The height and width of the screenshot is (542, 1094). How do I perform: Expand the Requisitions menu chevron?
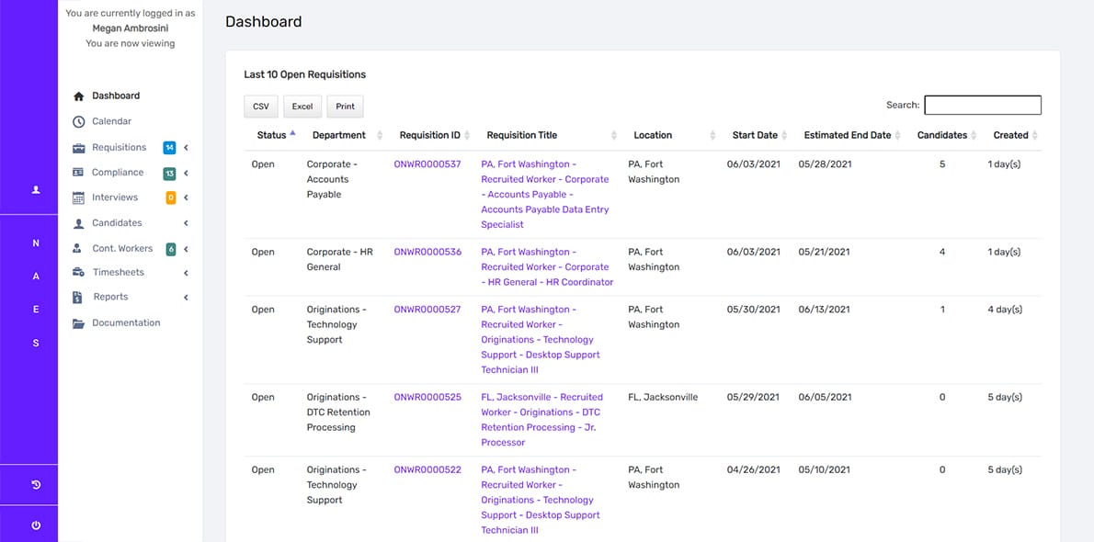click(186, 147)
